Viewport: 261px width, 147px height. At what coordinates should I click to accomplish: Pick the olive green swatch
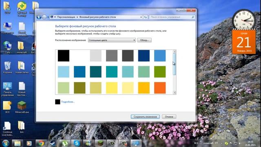pyautogui.click(x=80, y=88)
